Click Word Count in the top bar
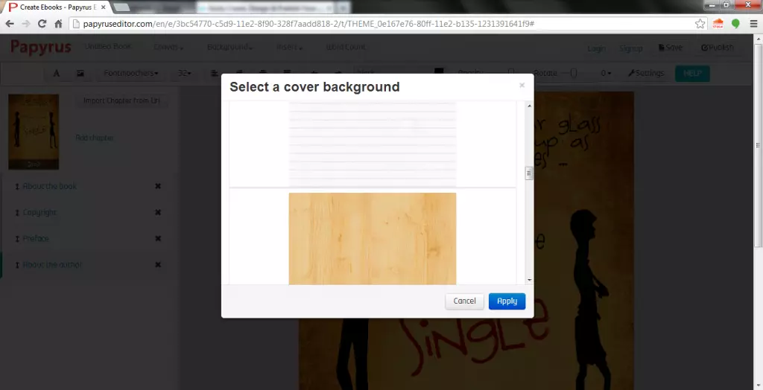Image resolution: width=763 pixels, height=390 pixels. tap(346, 47)
